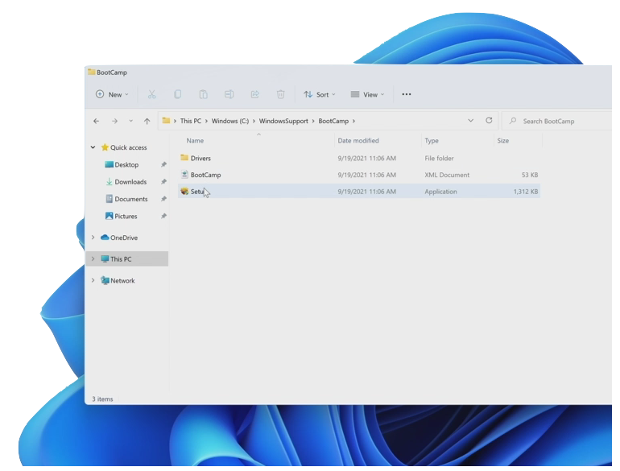Viewport: 620px width, 471px height.
Task: Click the Application type cell
Action: tap(440, 192)
